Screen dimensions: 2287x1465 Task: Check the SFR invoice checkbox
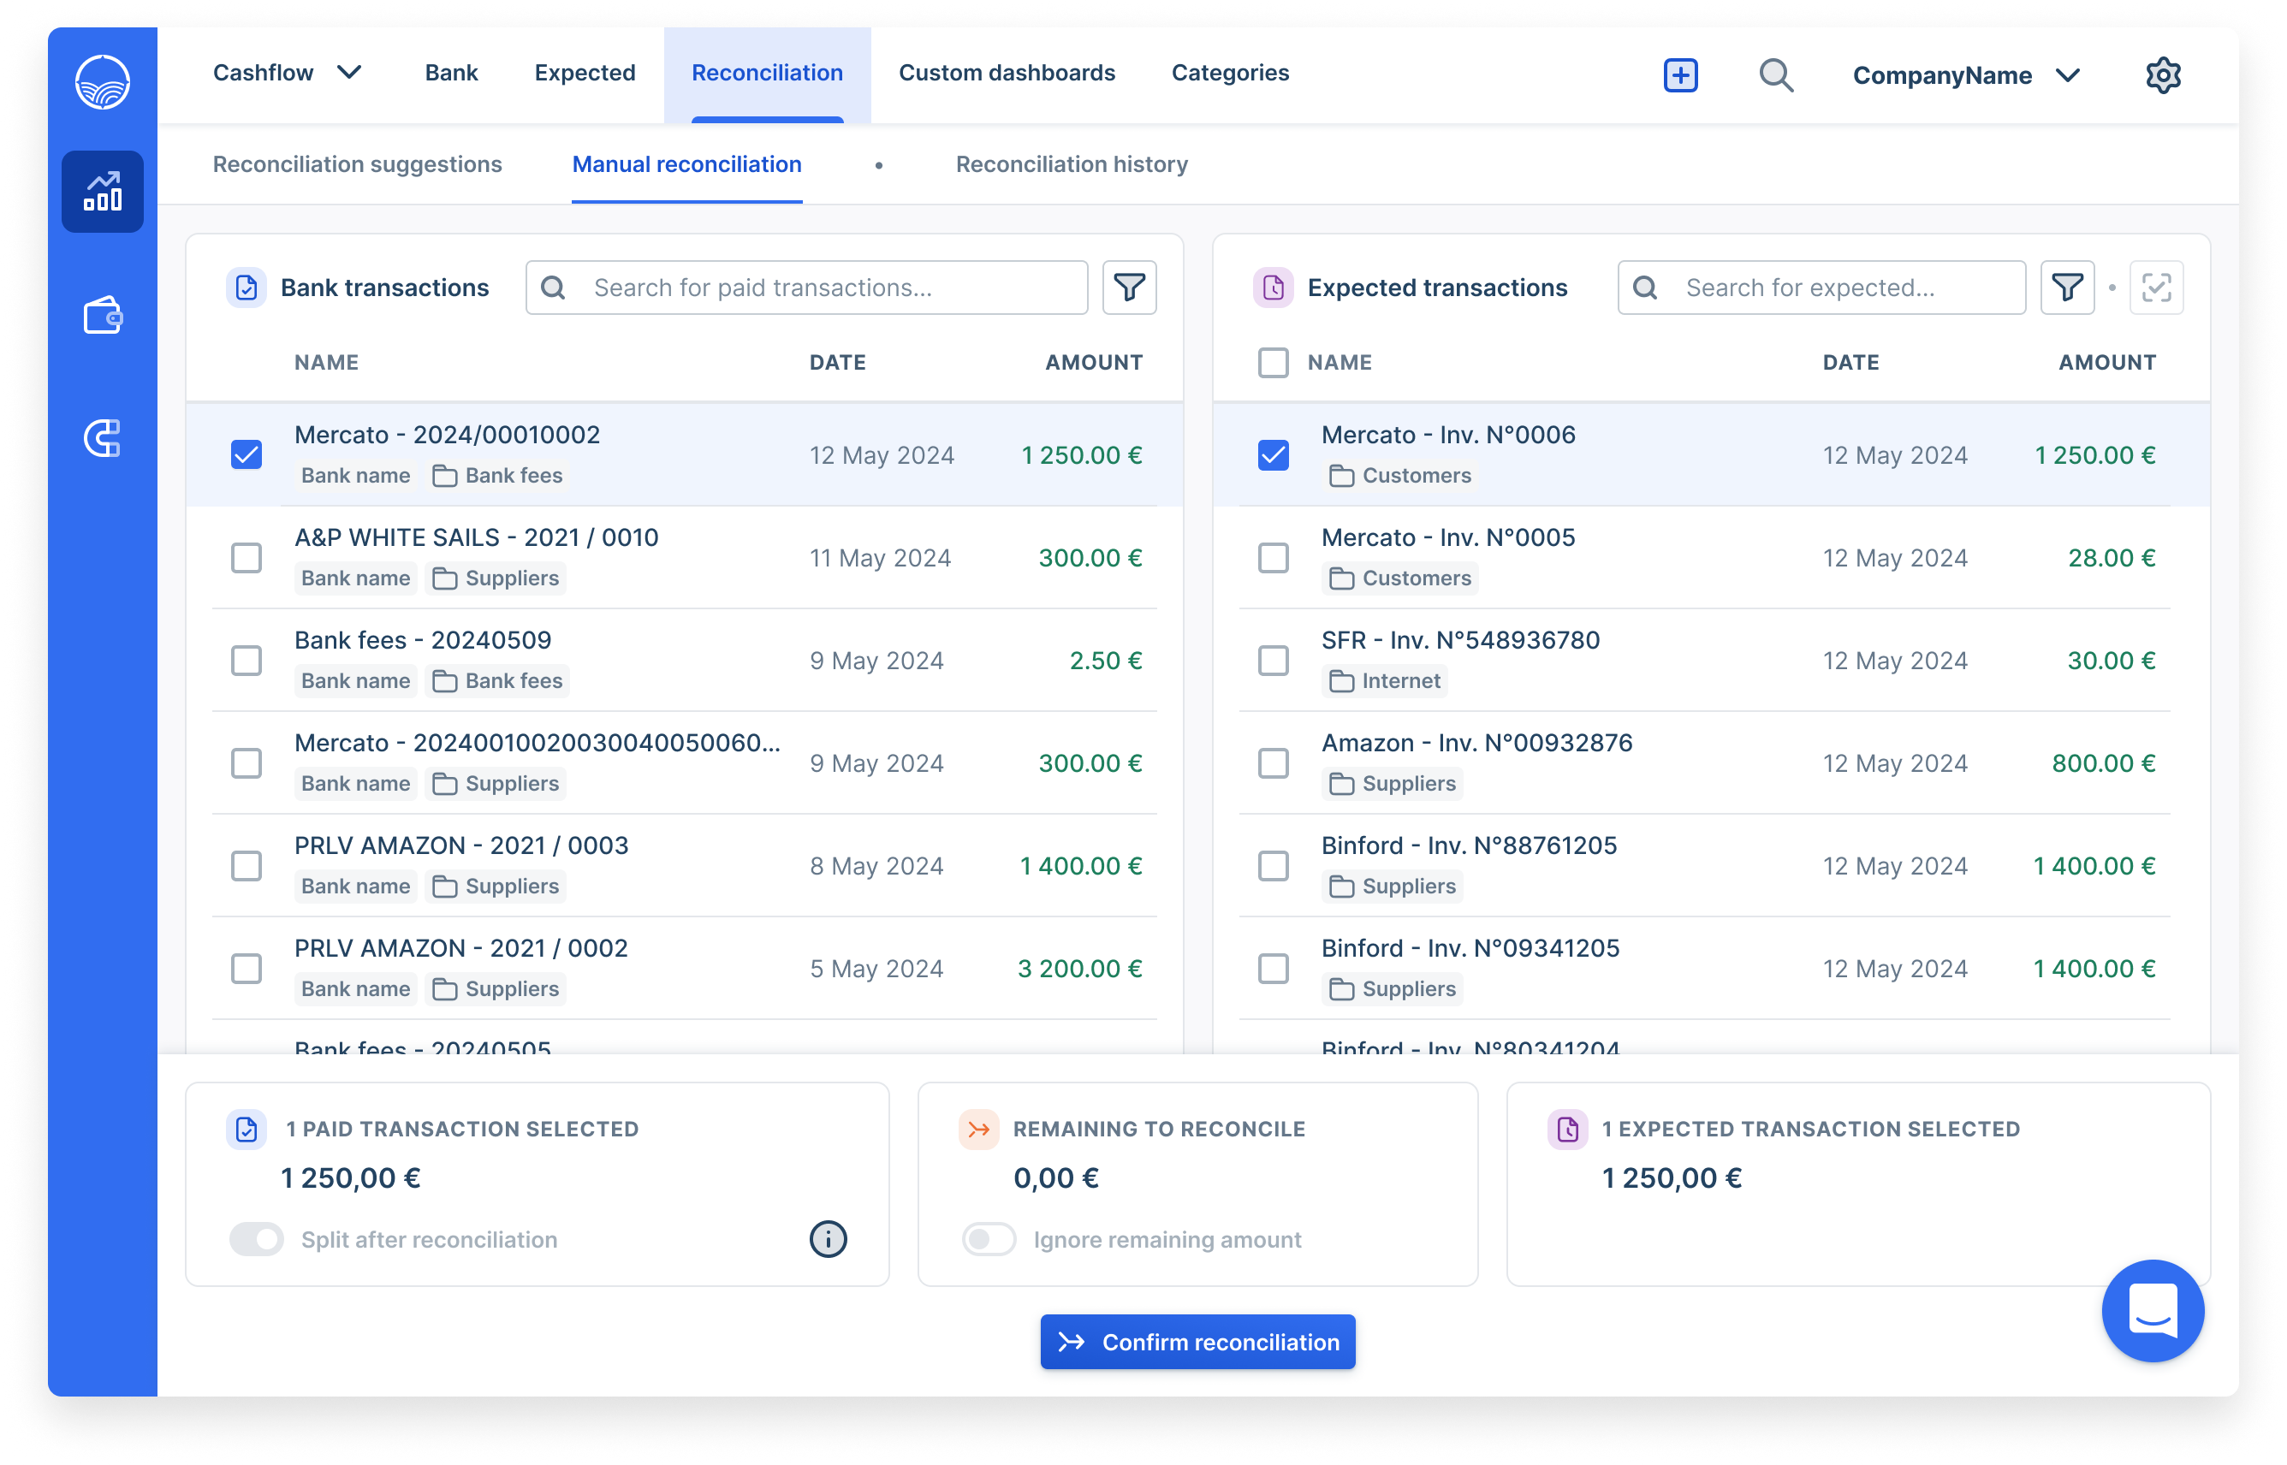(x=1273, y=661)
